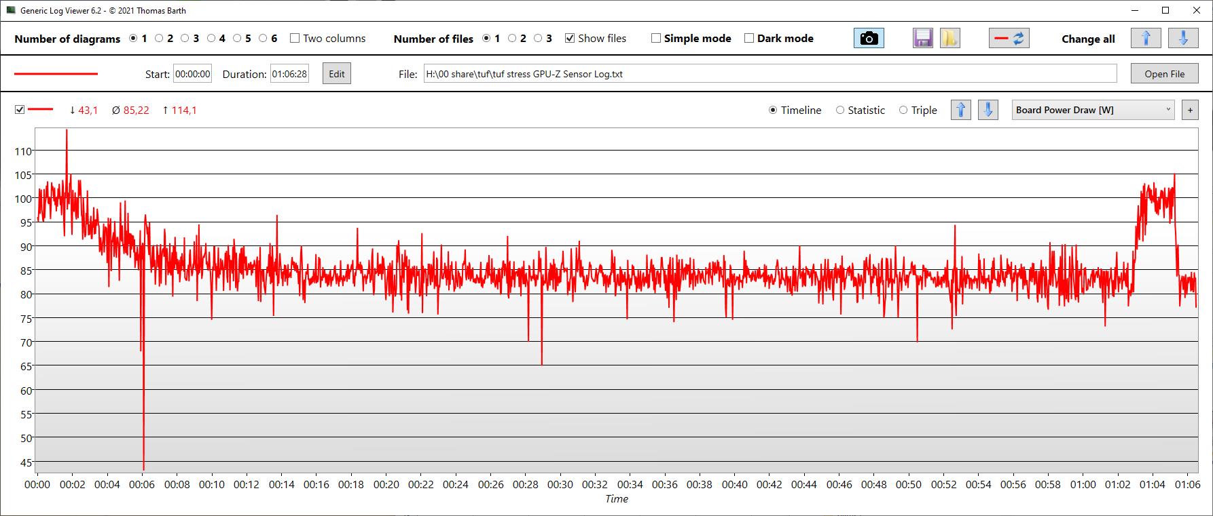
Task: Click the purple floppy disk save icon
Action: click(922, 39)
